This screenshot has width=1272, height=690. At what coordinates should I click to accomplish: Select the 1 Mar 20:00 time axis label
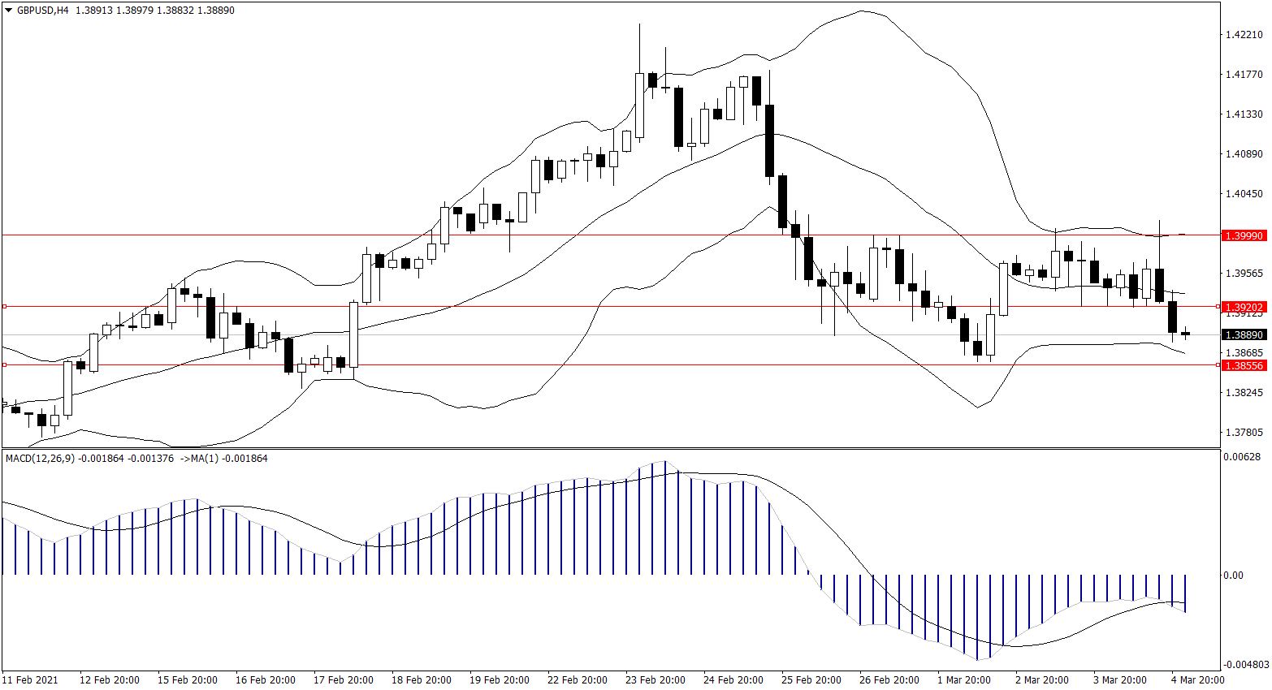(963, 679)
